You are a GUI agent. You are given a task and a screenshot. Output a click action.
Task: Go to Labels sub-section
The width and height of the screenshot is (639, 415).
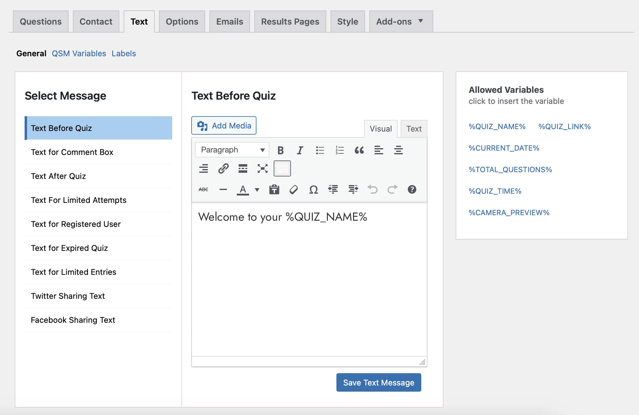pyautogui.click(x=124, y=53)
